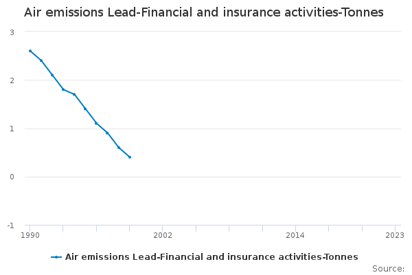Select the last data point at 0.4
Screen dimensions: 412x275
[x=130, y=157]
